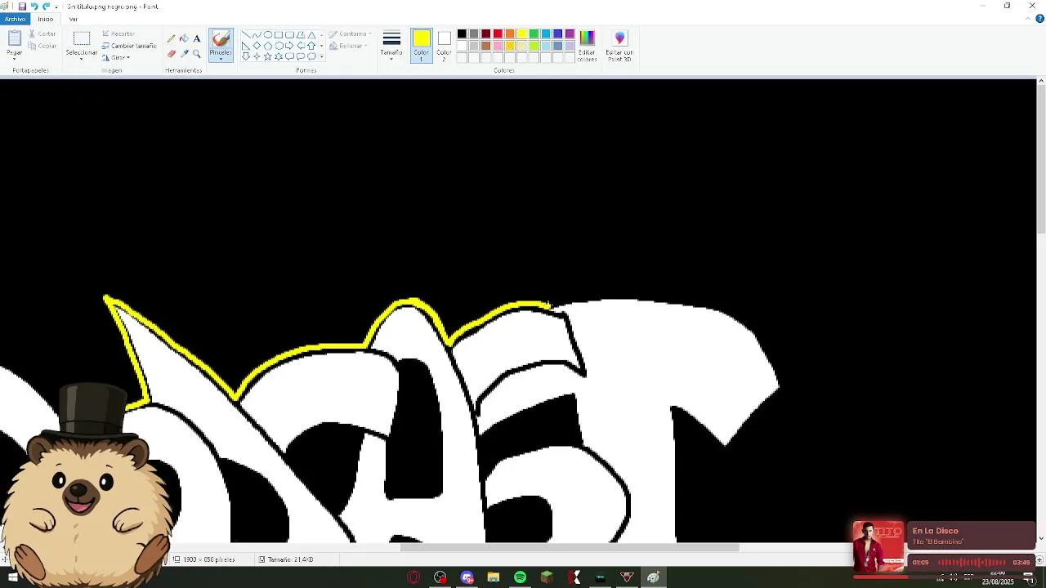Select the Text tool
Screen dimensions: 1046x588
(x=197, y=38)
